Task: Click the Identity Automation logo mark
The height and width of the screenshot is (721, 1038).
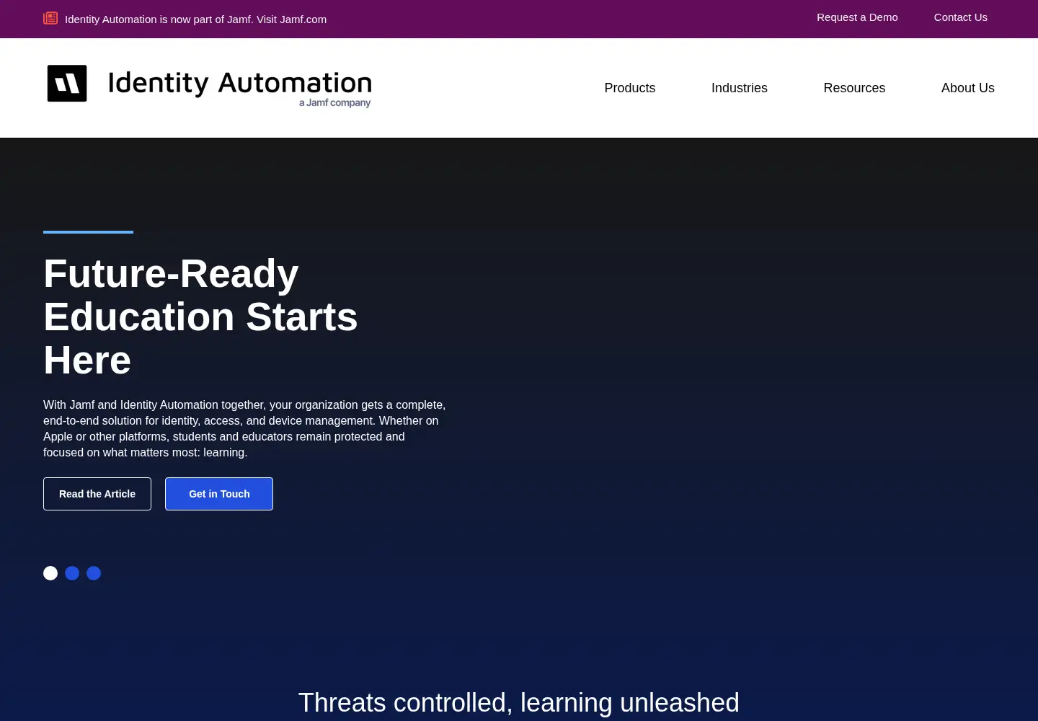Action: [67, 84]
